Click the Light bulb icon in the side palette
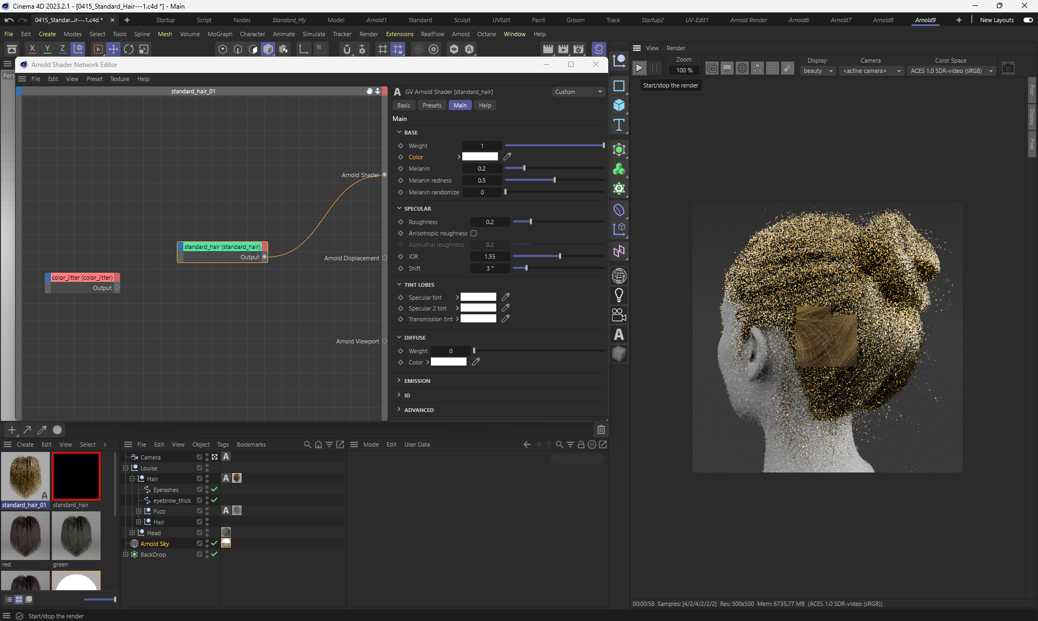 coord(619,295)
